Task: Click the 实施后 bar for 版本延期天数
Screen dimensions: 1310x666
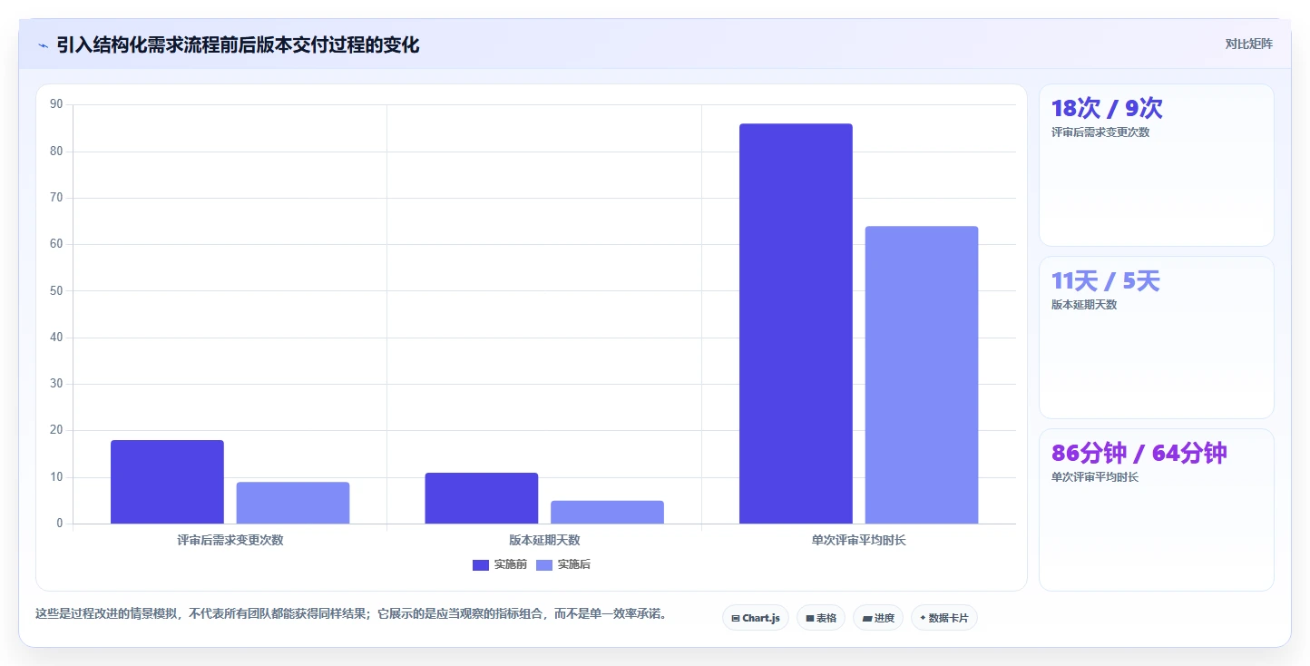Action: 607,512
